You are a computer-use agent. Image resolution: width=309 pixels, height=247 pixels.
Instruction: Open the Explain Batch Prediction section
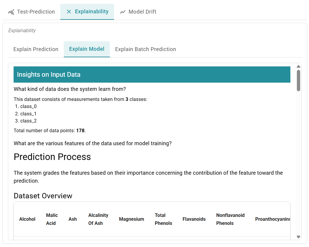click(x=145, y=49)
